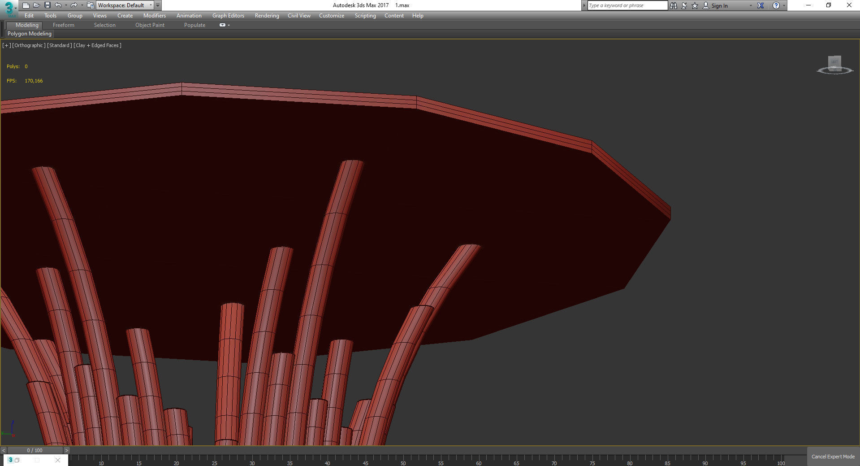Click the restore icon in the bottom-left mini window
Image resolution: width=860 pixels, height=466 pixels.
click(x=17, y=460)
